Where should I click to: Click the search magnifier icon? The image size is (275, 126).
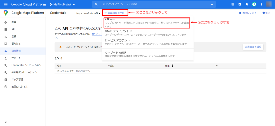pos(96,4)
